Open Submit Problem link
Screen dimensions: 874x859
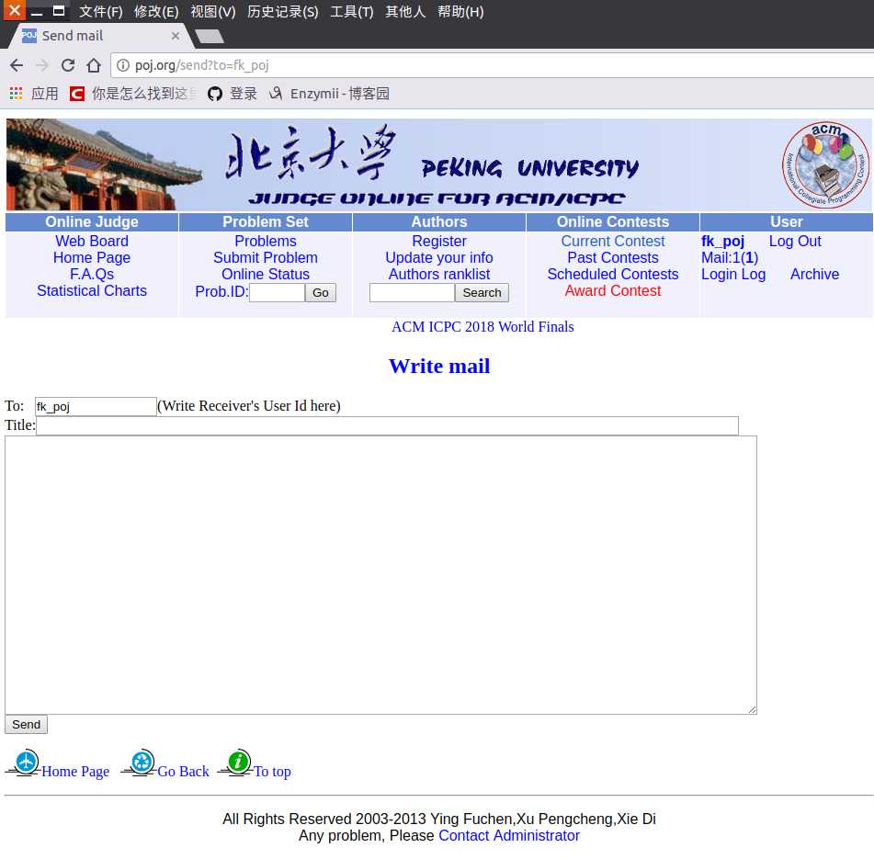point(266,257)
